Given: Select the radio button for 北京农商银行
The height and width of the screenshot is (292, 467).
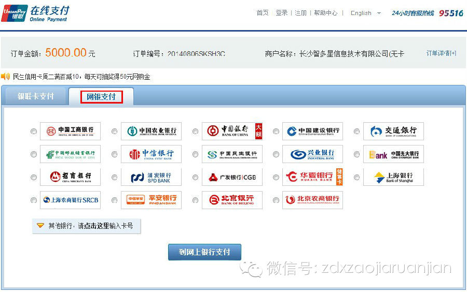Looking at the screenshot, I should pyautogui.click(x=276, y=200).
